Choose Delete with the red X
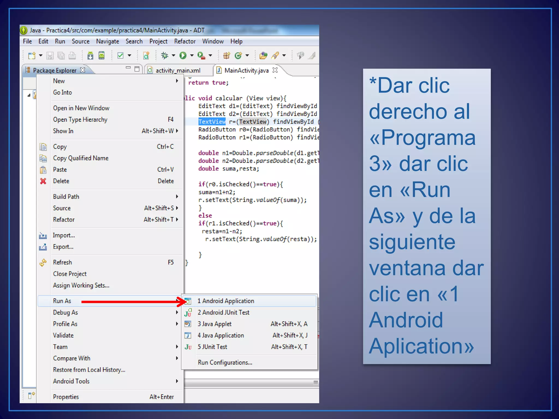The width and height of the screenshot is (559, 419). coord(110,181)
